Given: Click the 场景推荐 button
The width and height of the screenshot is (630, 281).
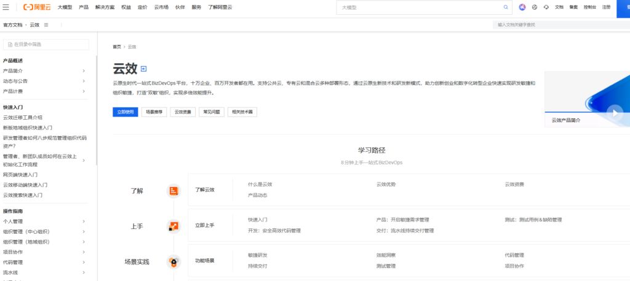Looking at the screenshot, I should tap(154, 112).
